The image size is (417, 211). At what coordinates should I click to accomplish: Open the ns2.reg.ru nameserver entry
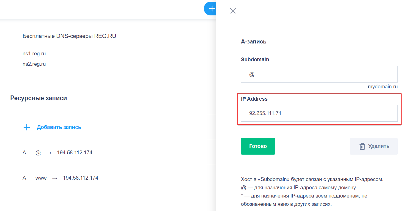pyautogui.click(x=34, y=64)
